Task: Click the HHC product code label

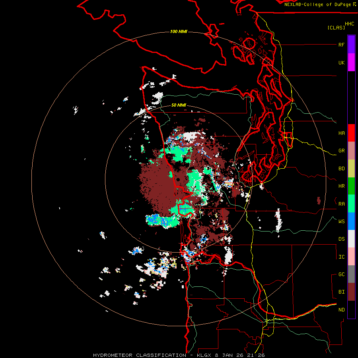Action: 349,24
